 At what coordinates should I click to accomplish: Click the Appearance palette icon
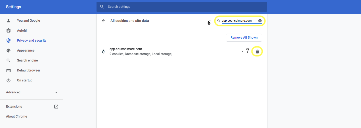coord(9,51)
